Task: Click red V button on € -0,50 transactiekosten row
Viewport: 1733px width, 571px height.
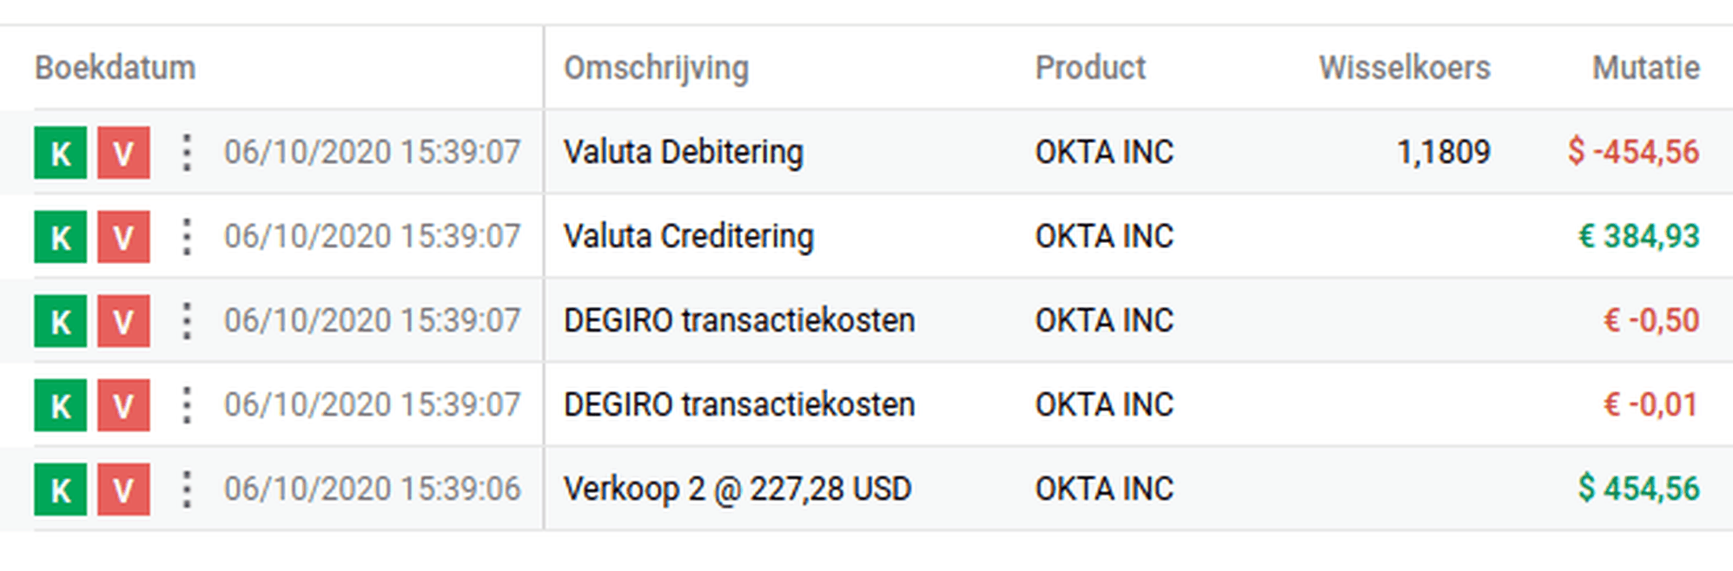Action: coord(123,321)
